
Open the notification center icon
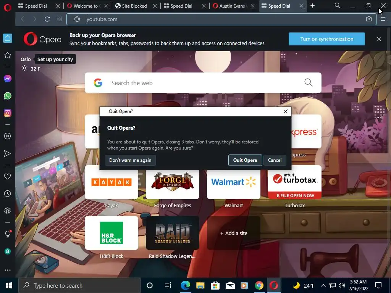378,285
